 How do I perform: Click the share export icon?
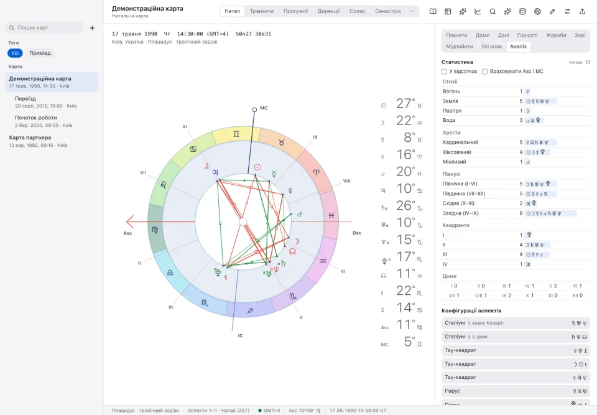click(582, 11)
